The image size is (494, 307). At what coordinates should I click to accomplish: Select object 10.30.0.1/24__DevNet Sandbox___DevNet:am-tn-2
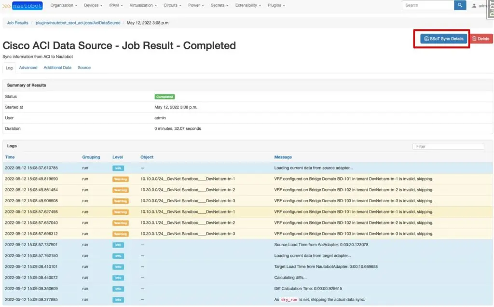[188, 223]
